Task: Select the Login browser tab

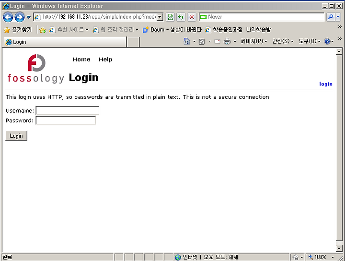Action: click(x=65, y=42)
